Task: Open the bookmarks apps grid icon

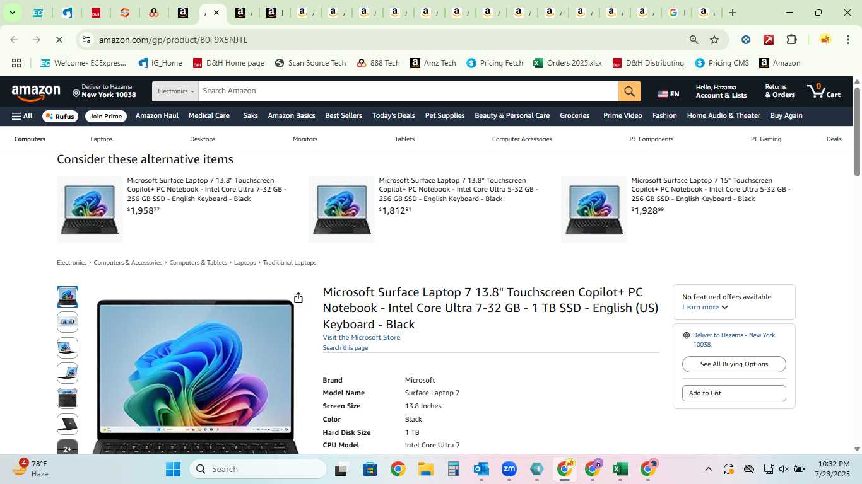Action: coord(16,63)
